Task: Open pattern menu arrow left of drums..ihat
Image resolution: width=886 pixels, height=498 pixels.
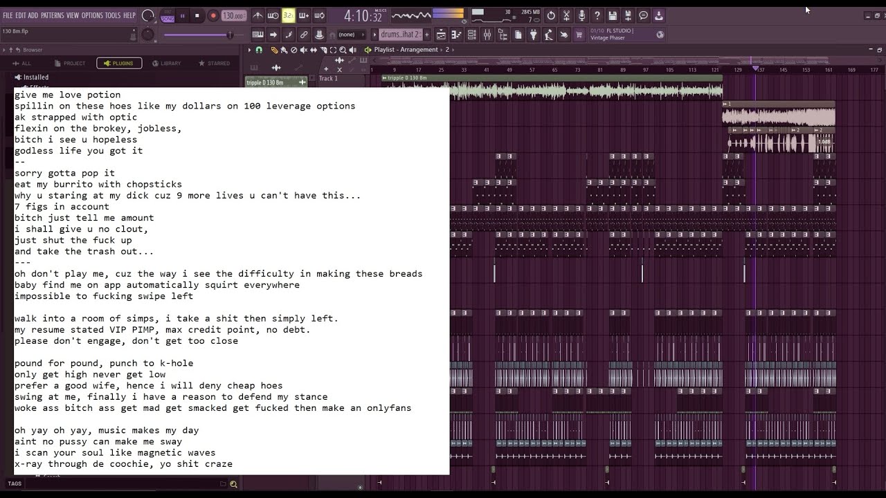Action: point(374,35)
